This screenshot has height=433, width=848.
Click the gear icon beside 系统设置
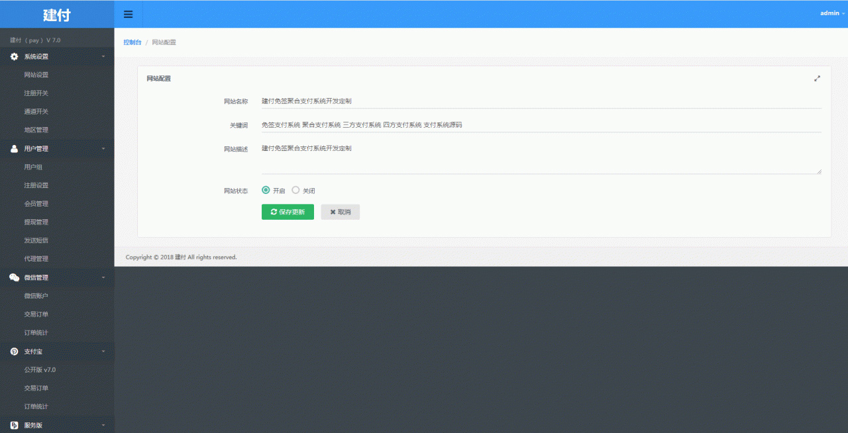pos(14,57)
